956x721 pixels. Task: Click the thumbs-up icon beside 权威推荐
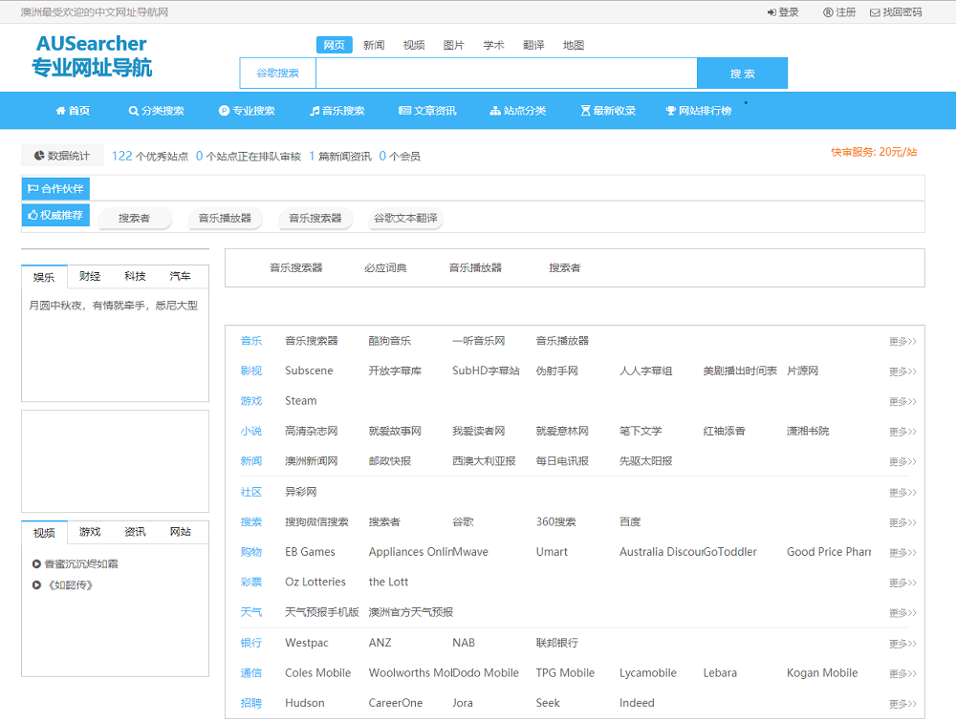(x=33, y=215)
